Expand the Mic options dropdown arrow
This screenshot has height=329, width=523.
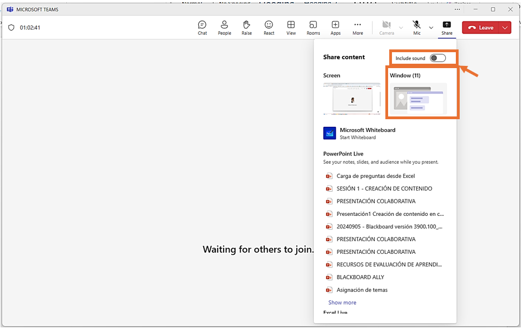tap(431, 27)
